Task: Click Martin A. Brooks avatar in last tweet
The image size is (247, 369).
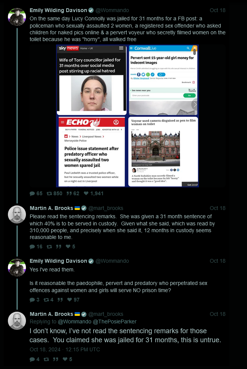Action: point(17,320)
